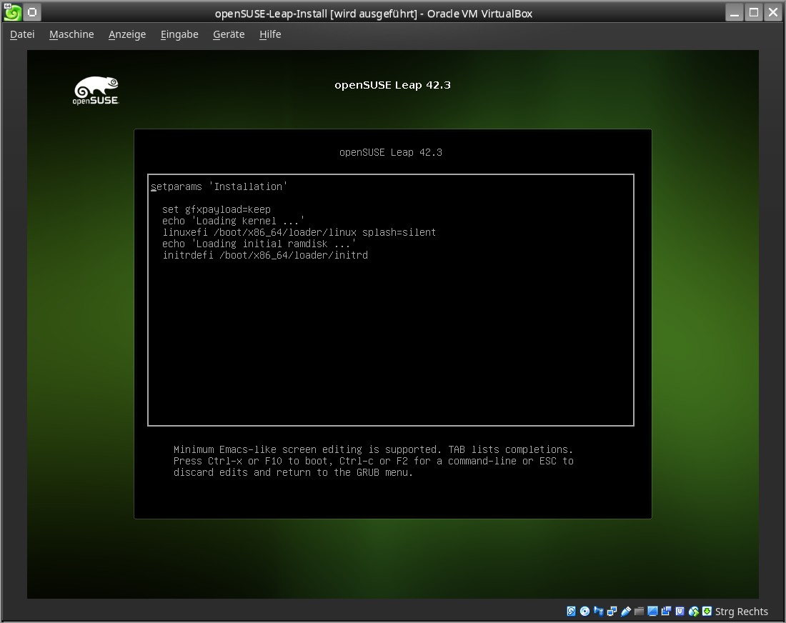Click the "Strg Rechts" host key label

(x=742, y=612)
